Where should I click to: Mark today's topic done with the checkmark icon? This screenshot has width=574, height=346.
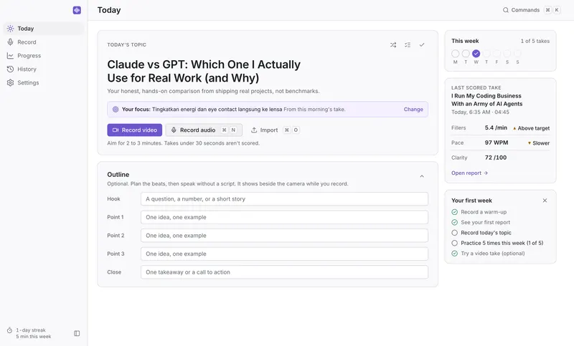422,45
